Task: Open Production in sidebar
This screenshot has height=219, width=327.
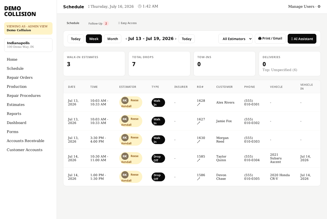Action: (x=28, y=87)
